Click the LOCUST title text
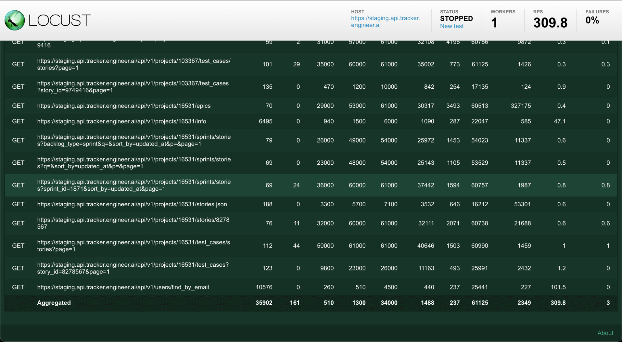Viewport: 622px width, 342px height. point(59,21)
